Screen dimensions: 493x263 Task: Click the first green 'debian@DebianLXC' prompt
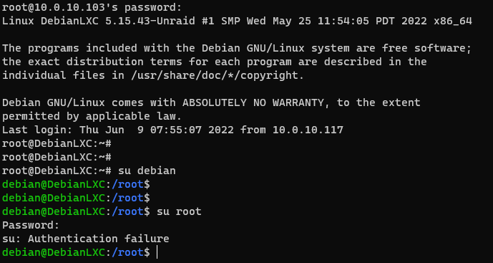point(54,184)
